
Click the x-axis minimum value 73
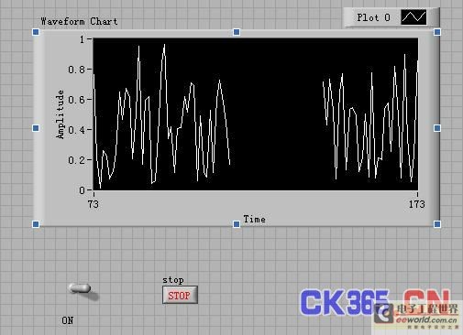(94, 204)
